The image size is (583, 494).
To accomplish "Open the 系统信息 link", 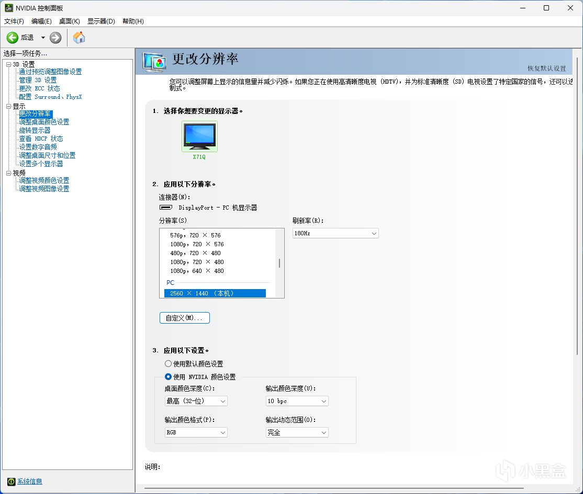I will point(30,481).
